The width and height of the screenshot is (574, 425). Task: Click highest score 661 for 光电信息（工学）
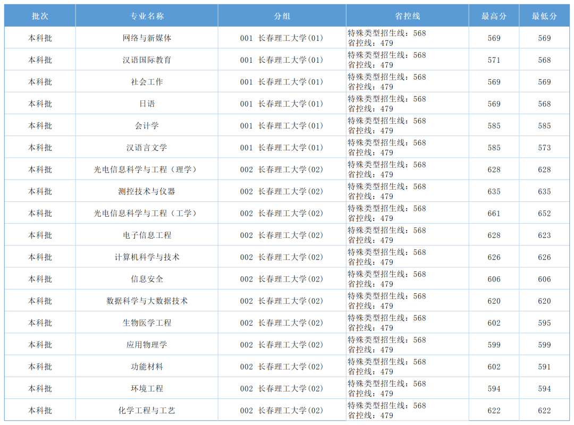click(x=494, y=214)
